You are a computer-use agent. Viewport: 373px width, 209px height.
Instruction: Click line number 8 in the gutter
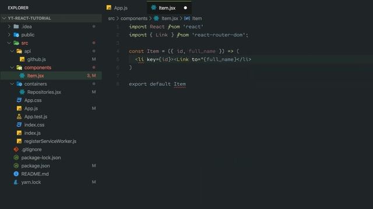pos(118,84)
